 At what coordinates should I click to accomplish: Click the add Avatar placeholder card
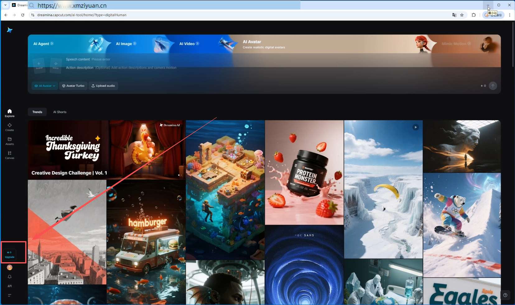click(x=39, y=65)
